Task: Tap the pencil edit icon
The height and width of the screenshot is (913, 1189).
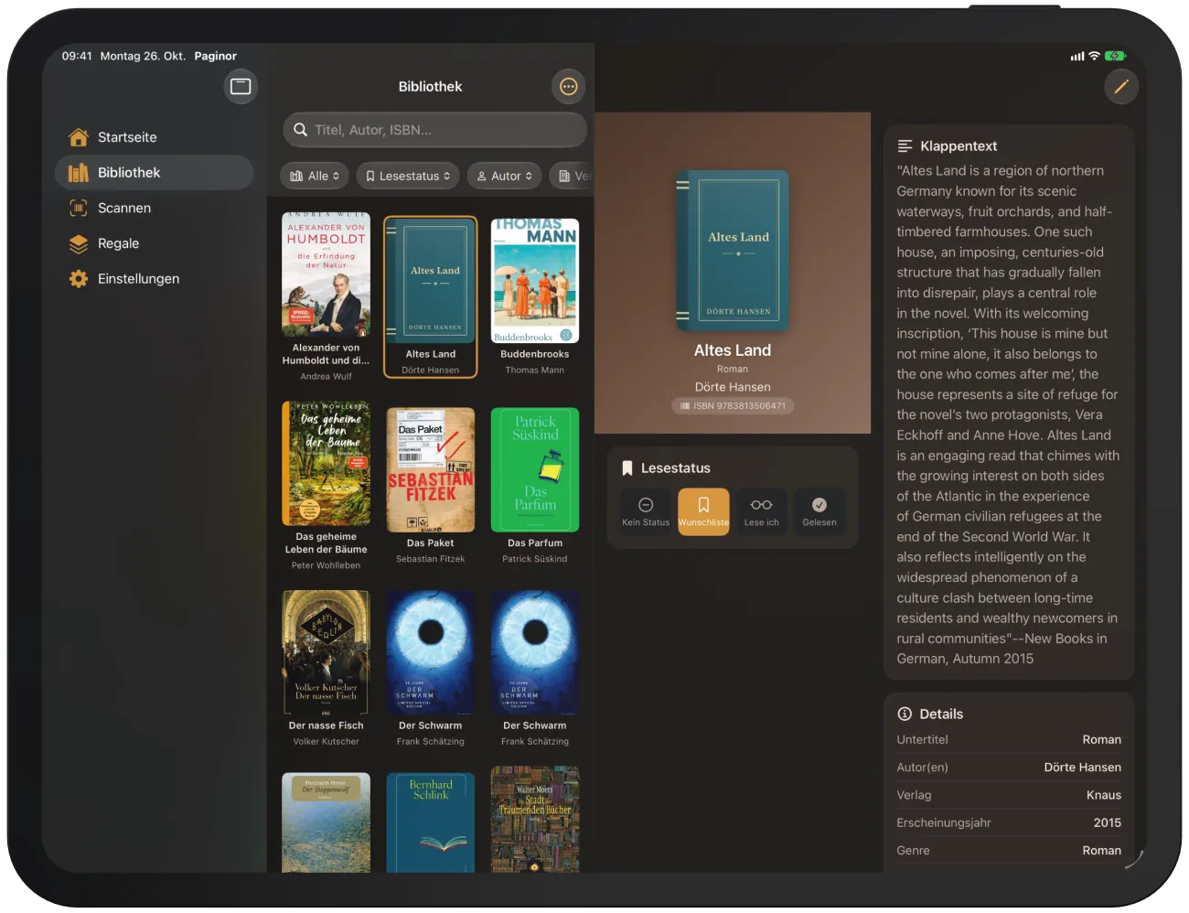Action: [x=1120, y=87]
